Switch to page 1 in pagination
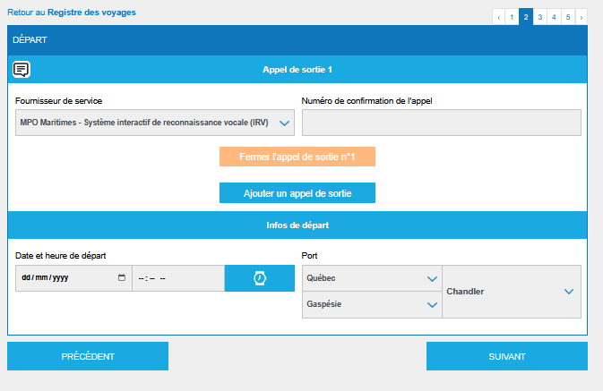Screen dimensions: 603x391 [512, 16]
